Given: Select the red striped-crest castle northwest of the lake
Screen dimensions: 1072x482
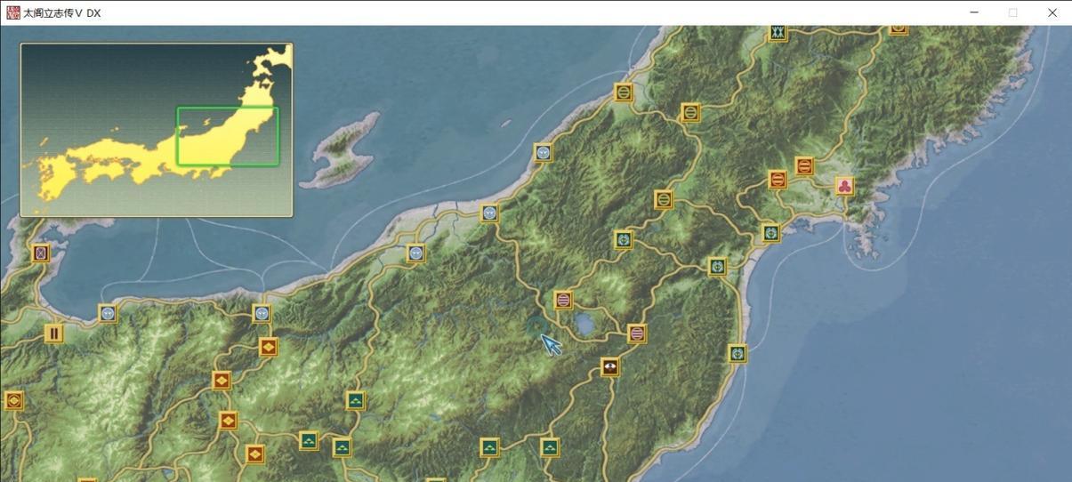Looking at the screenshot, I should (563, 300).
